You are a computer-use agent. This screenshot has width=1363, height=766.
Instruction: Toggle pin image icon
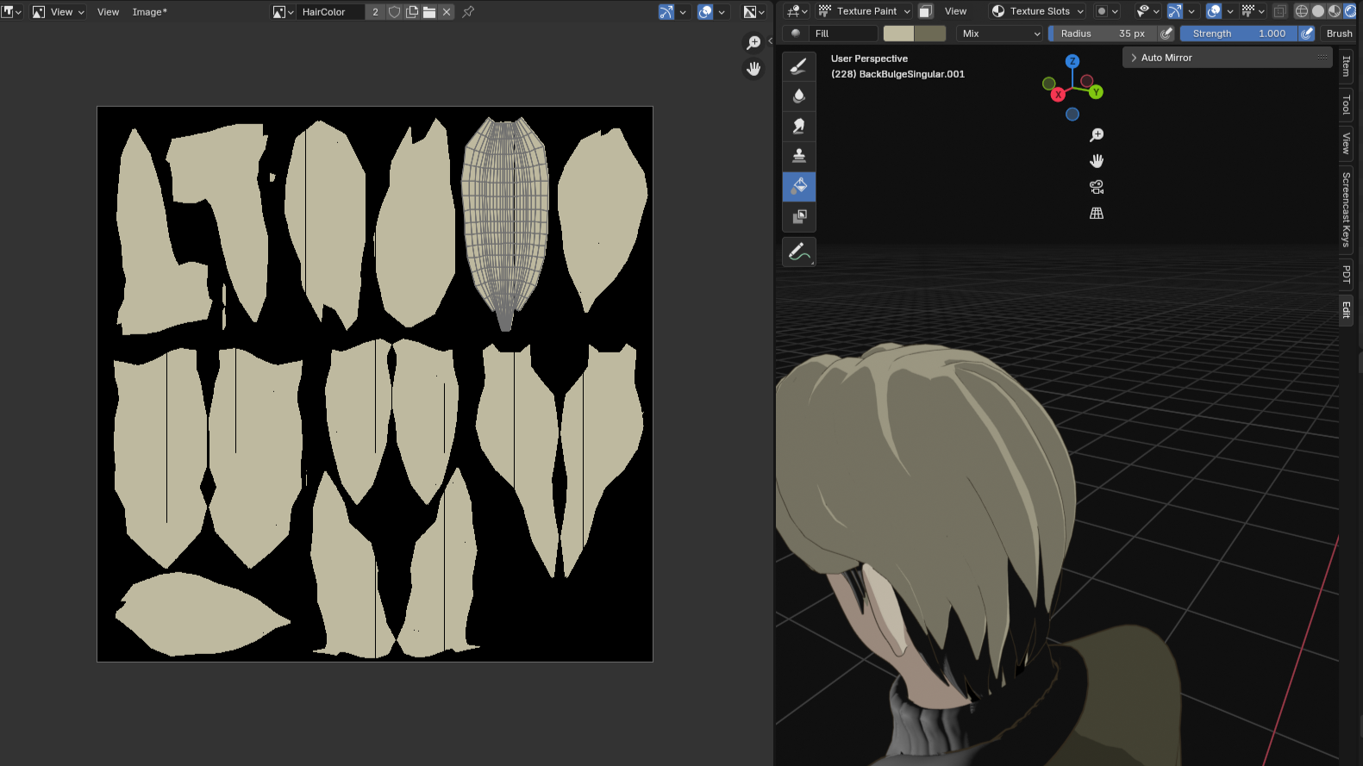tap(468, 12)
